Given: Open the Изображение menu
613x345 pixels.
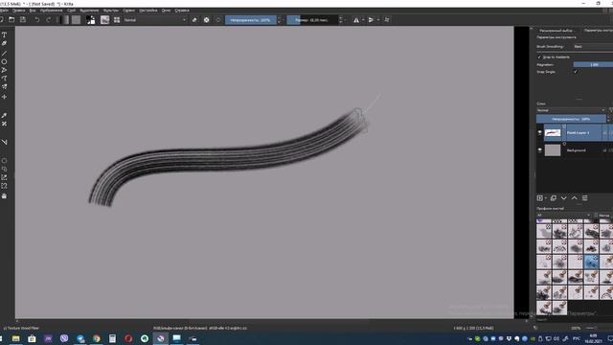Looking at the screenshot, I should (51, 11).
